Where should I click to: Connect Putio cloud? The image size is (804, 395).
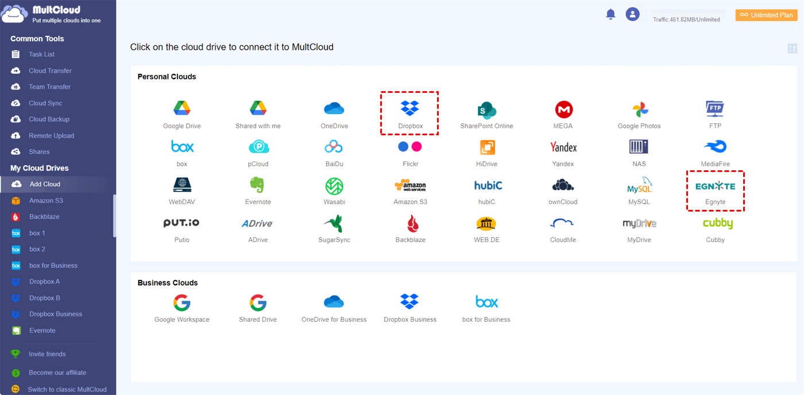pos(182,229)
